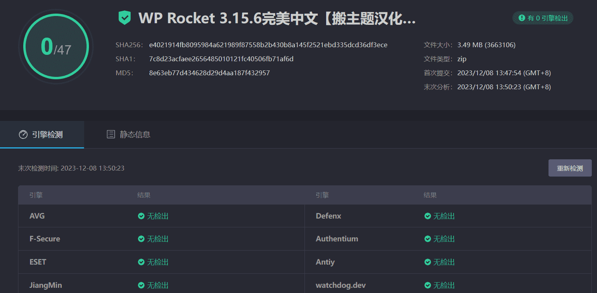Click the gauge icon on 引擎检测 tab
This screenshot has height=293, width=597.
(x=23, y=134)
